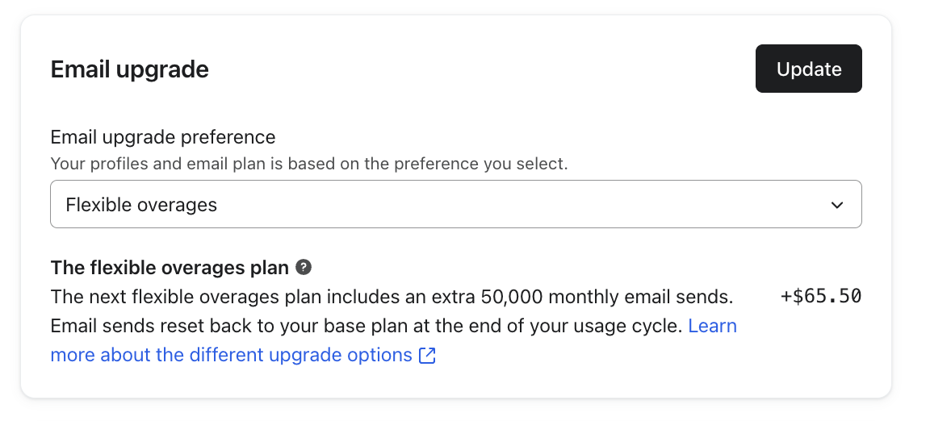Viewport: 930px width, 421px height.
Task: Open the Email upgrade preference dropdown
Action: (x=455, y=205)
